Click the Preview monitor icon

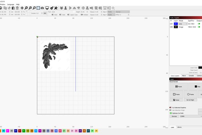47,8
